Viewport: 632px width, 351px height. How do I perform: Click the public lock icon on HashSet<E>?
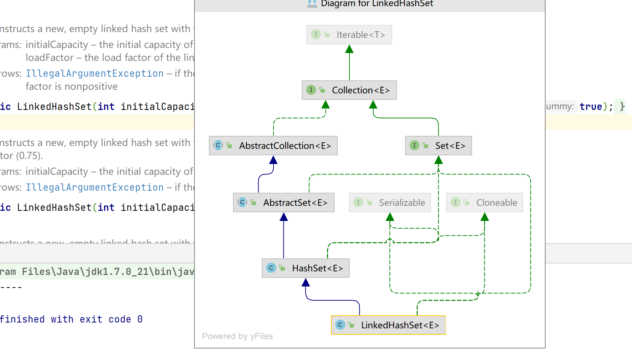(282, 268)
